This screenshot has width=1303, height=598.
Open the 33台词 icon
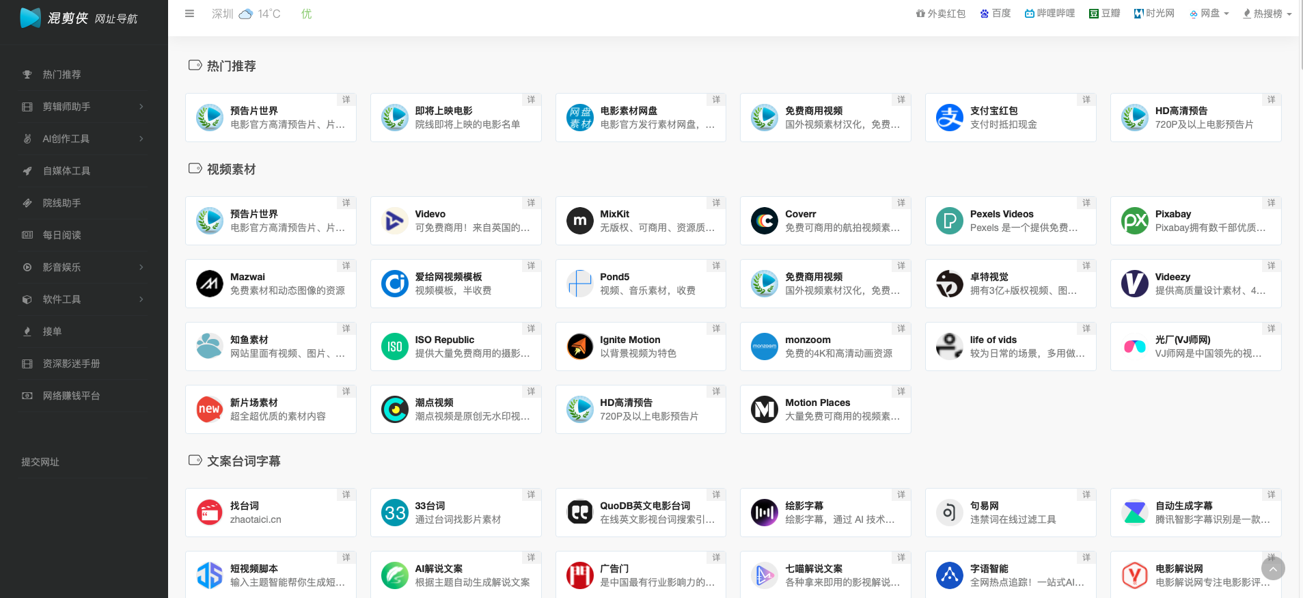click(394, 513)
